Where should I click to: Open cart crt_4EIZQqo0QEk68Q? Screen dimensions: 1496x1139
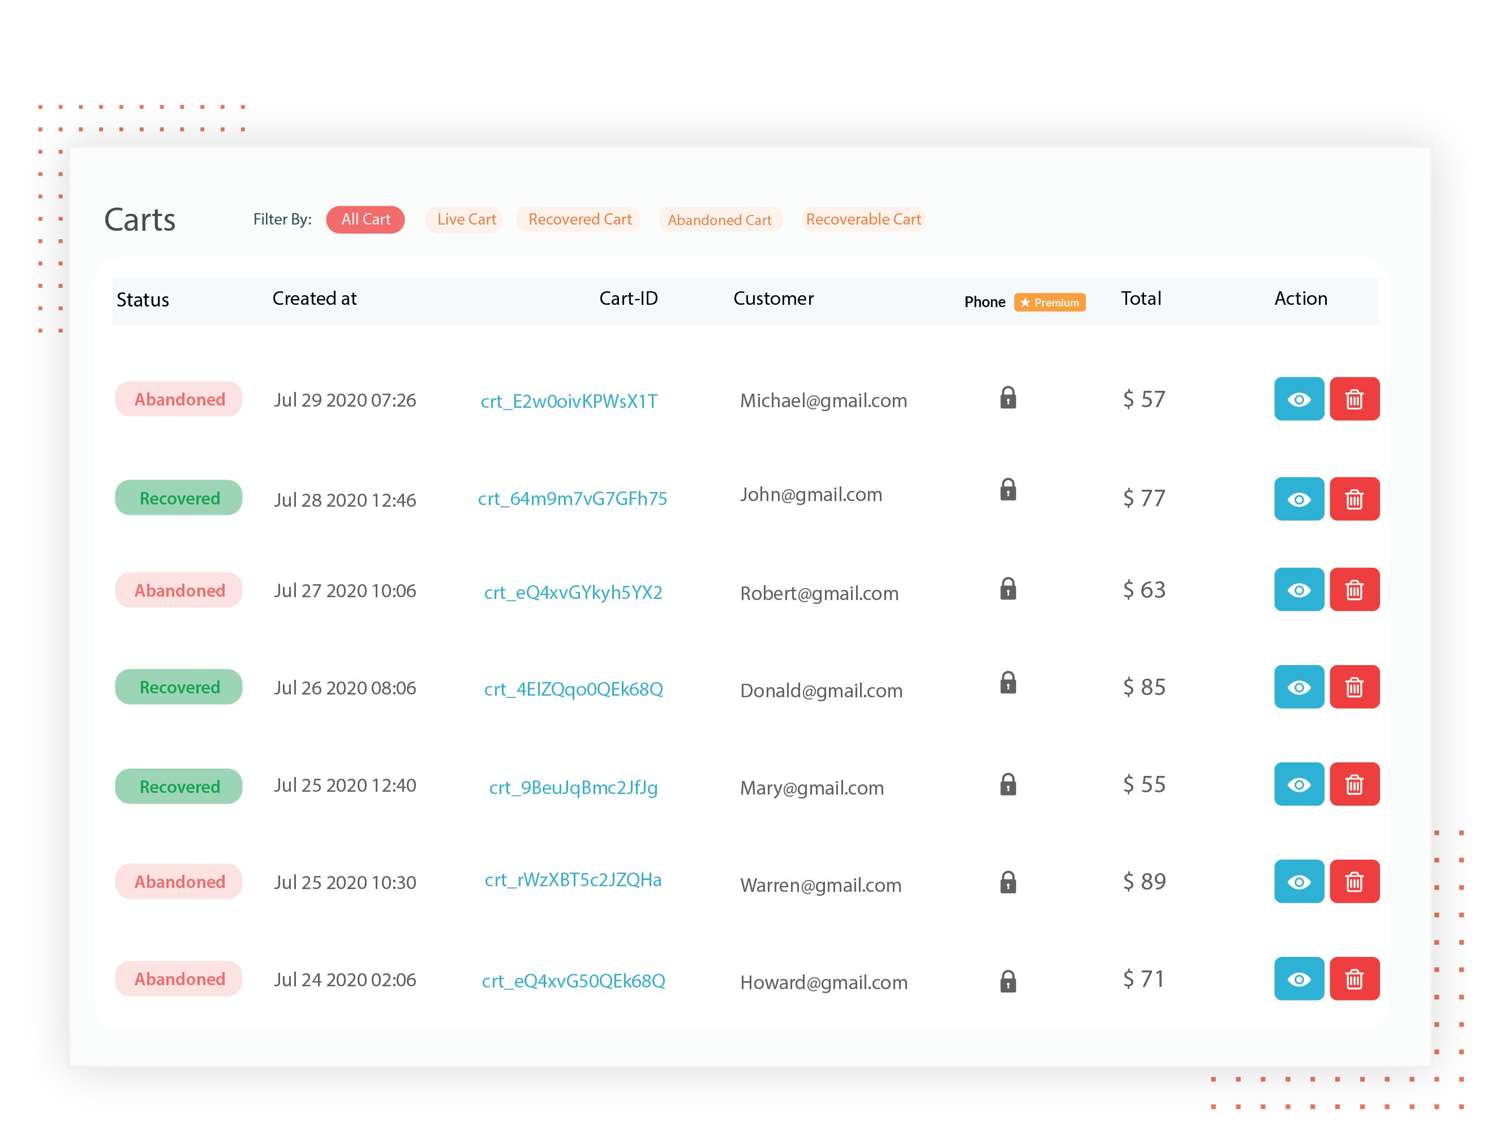[x=573, y=689]
